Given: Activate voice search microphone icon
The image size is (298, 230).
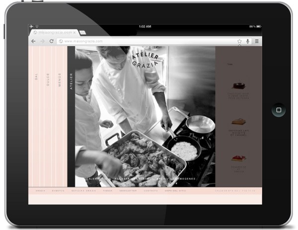Looking at the screenshot, I should pyautogui.click(x=248, y=41).
